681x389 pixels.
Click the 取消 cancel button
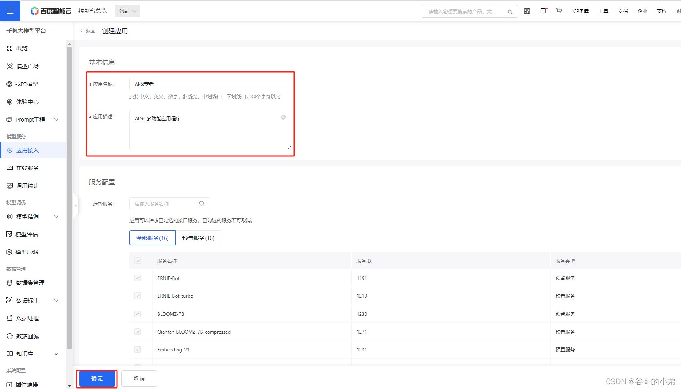point(139,378)
